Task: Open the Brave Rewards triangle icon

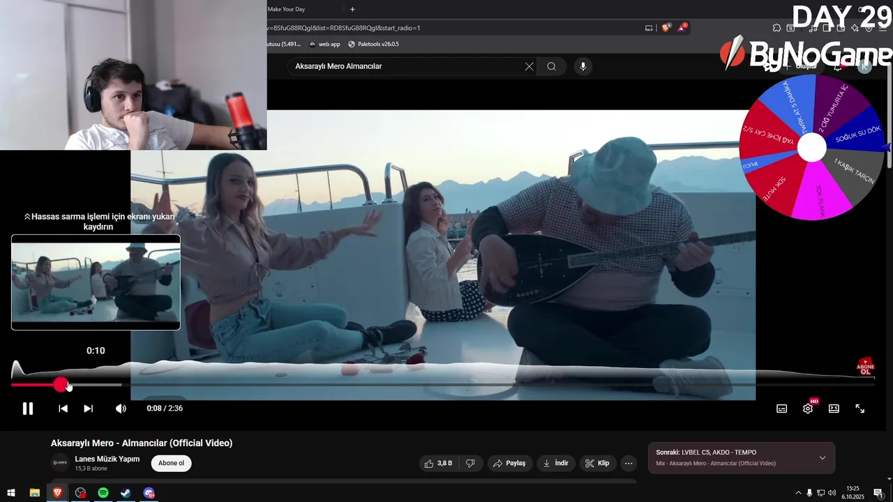Action: (x=682, y=28)
